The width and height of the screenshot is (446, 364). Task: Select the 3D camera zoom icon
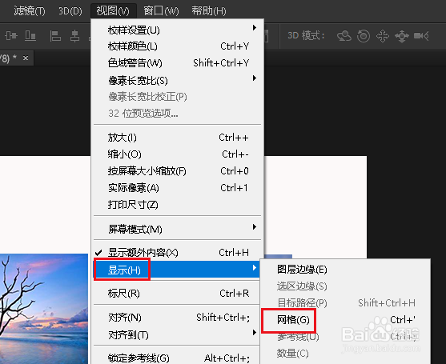pos(421,36)
